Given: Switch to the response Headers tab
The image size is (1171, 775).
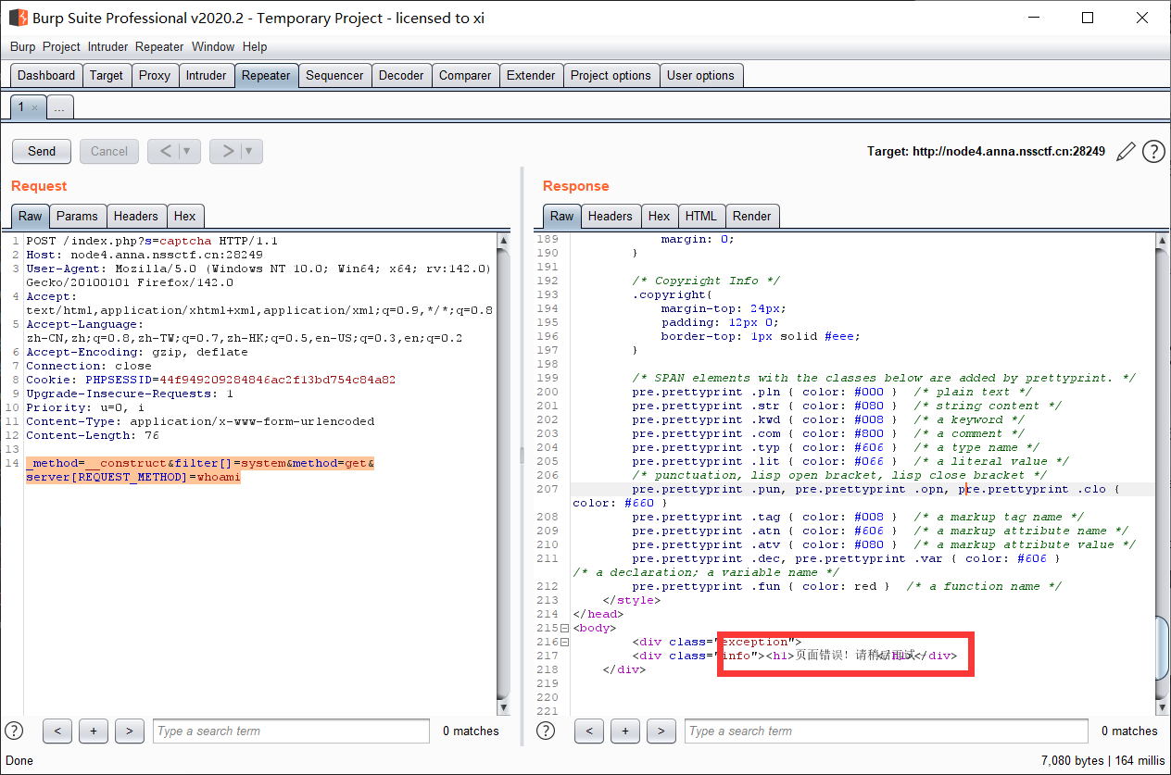Looking at the screenshot, I should (610, 216).
